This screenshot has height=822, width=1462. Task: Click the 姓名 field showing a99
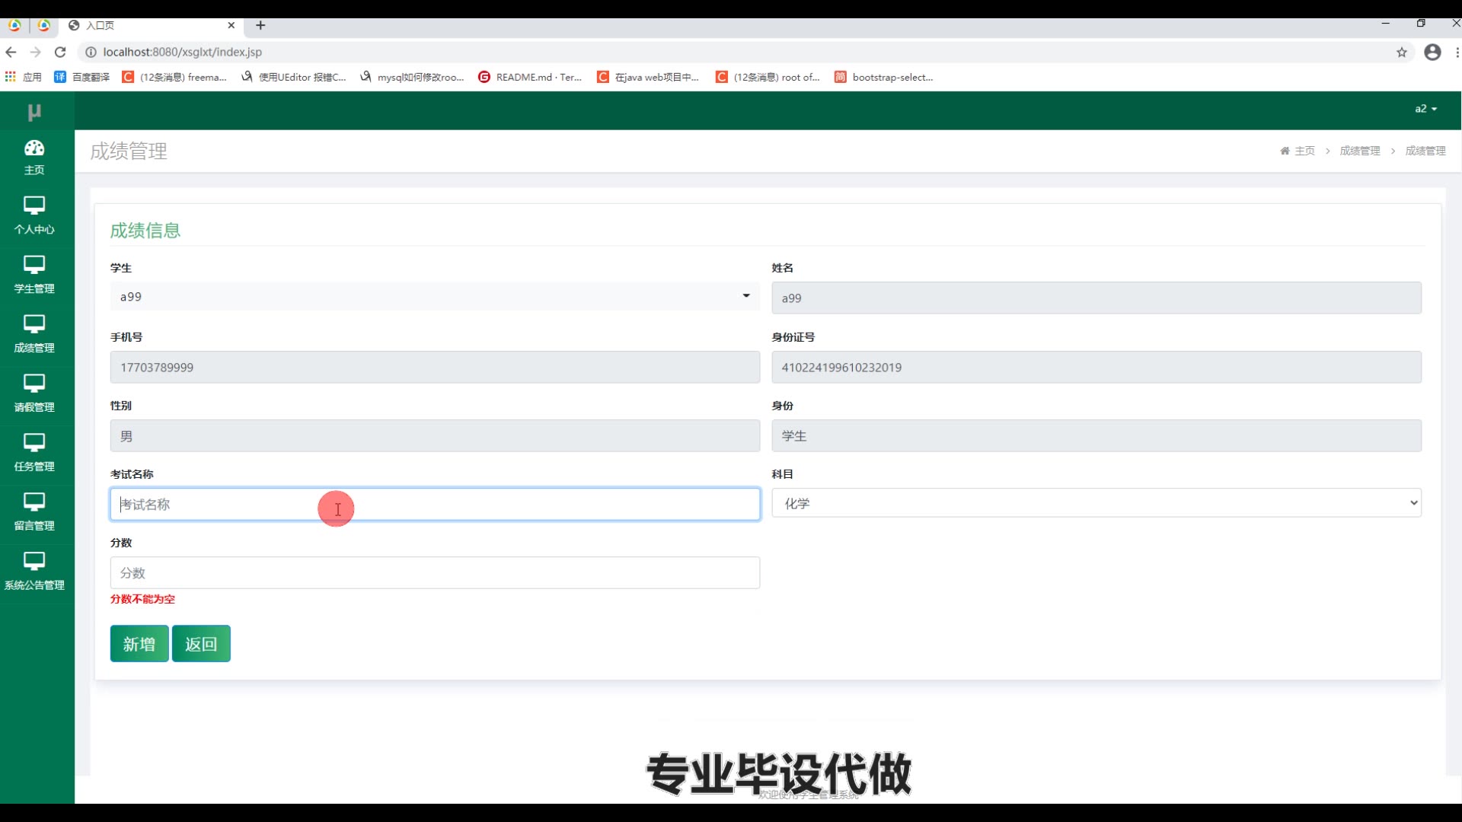tap(1096, 298)
